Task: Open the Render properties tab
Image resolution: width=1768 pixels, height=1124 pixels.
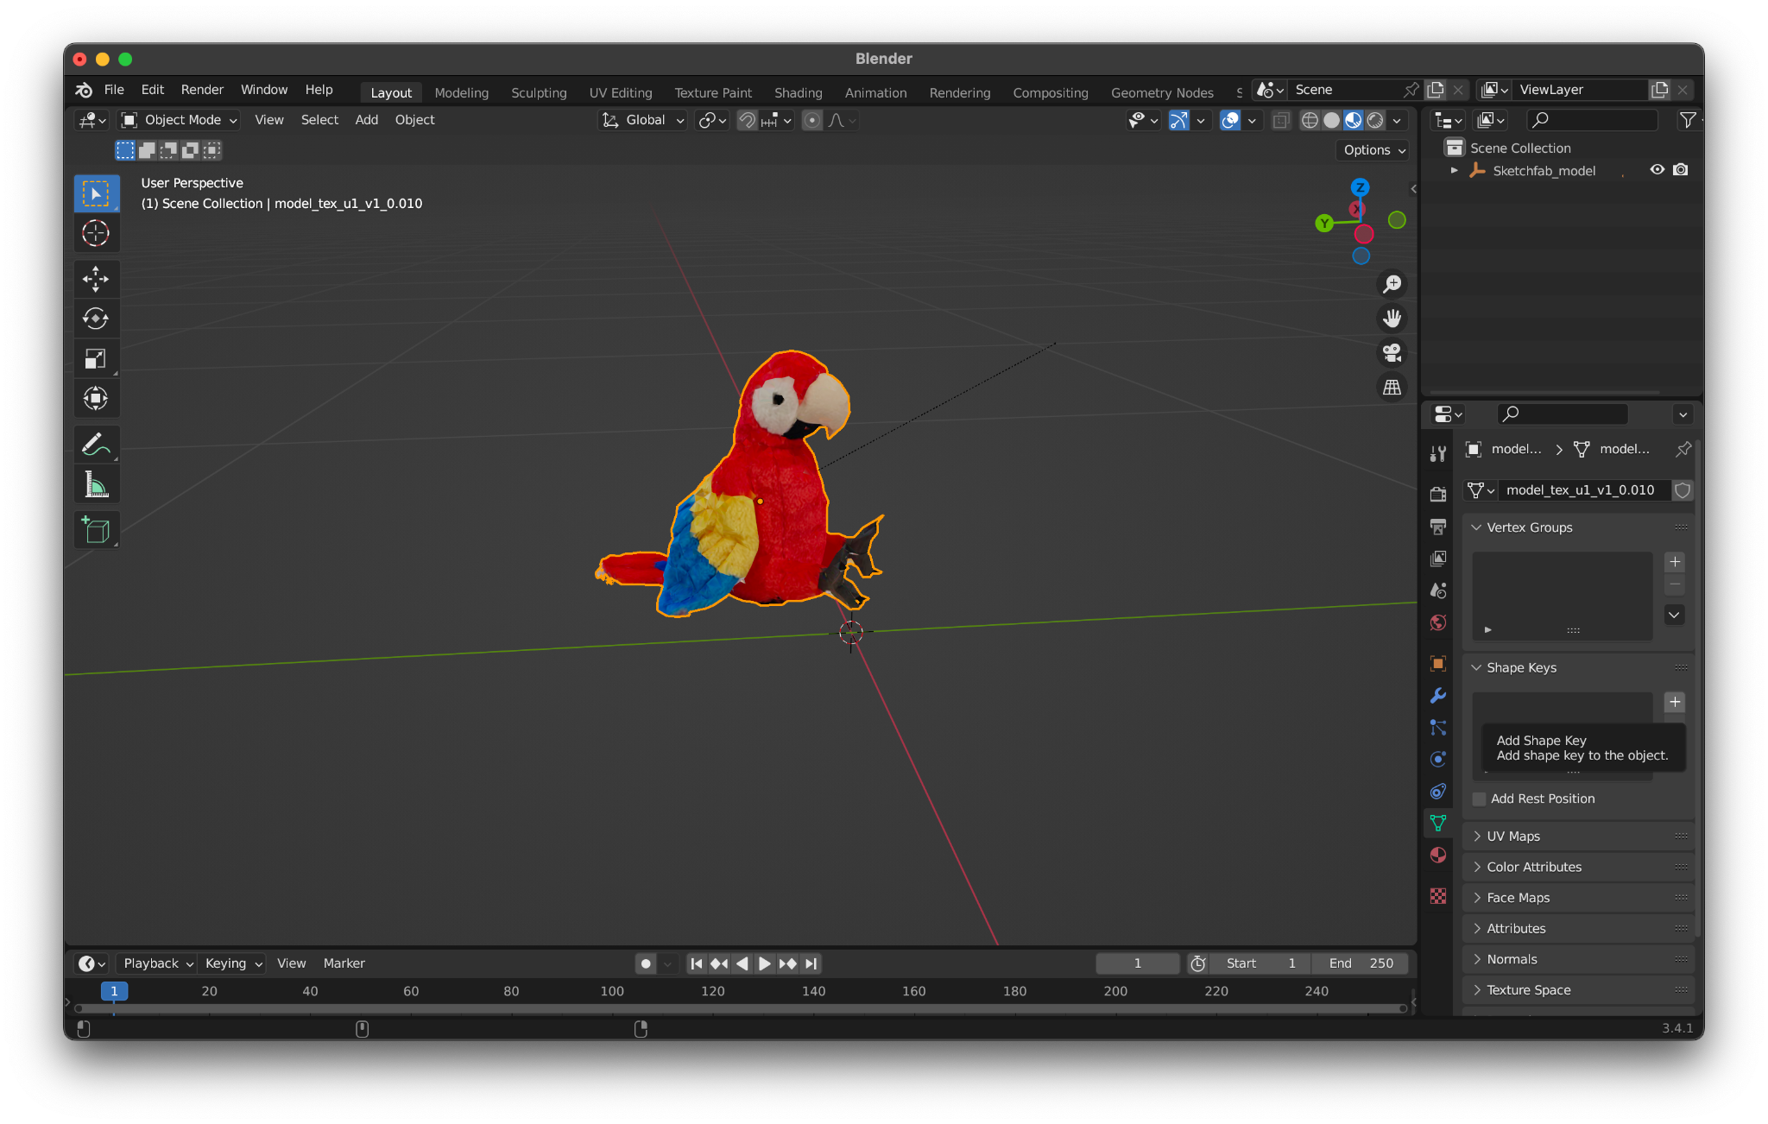Action: point(1438,494)
